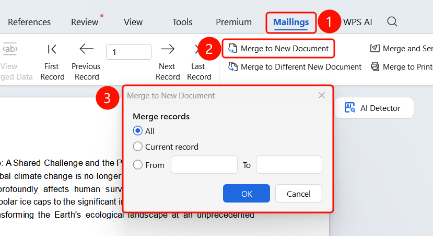Confirm the merge with OK button
The width and height of the screenshot is (433, 236).
(x=247, y=194)
